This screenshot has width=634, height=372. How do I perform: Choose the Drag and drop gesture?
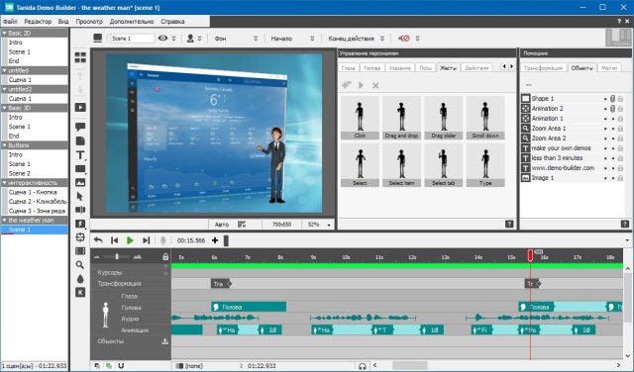pos(401,118)
